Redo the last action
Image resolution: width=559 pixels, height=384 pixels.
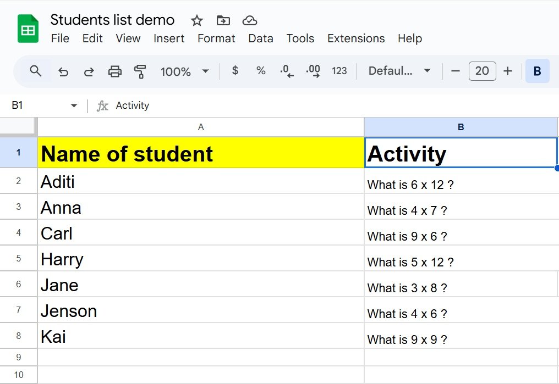[x=89, y=71]
